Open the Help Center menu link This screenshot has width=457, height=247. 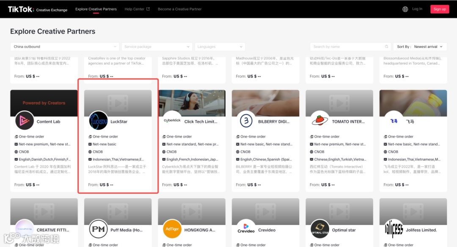(135, 9)
